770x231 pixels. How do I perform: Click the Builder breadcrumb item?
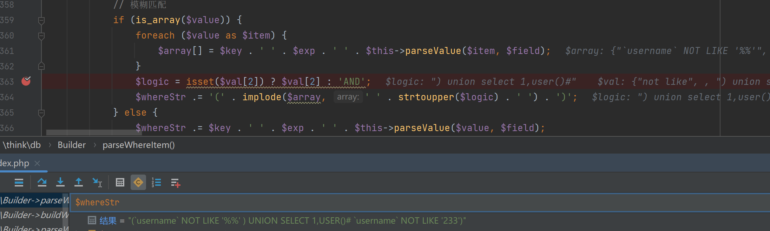(x=72, y=145)
